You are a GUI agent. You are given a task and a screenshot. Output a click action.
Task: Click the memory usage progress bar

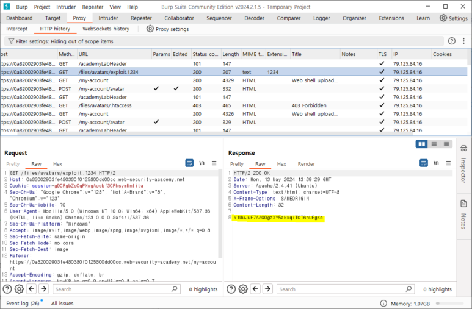point(449,304)
